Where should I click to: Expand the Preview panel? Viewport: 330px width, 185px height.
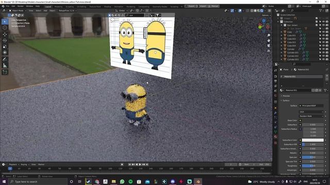coord(286,96)
